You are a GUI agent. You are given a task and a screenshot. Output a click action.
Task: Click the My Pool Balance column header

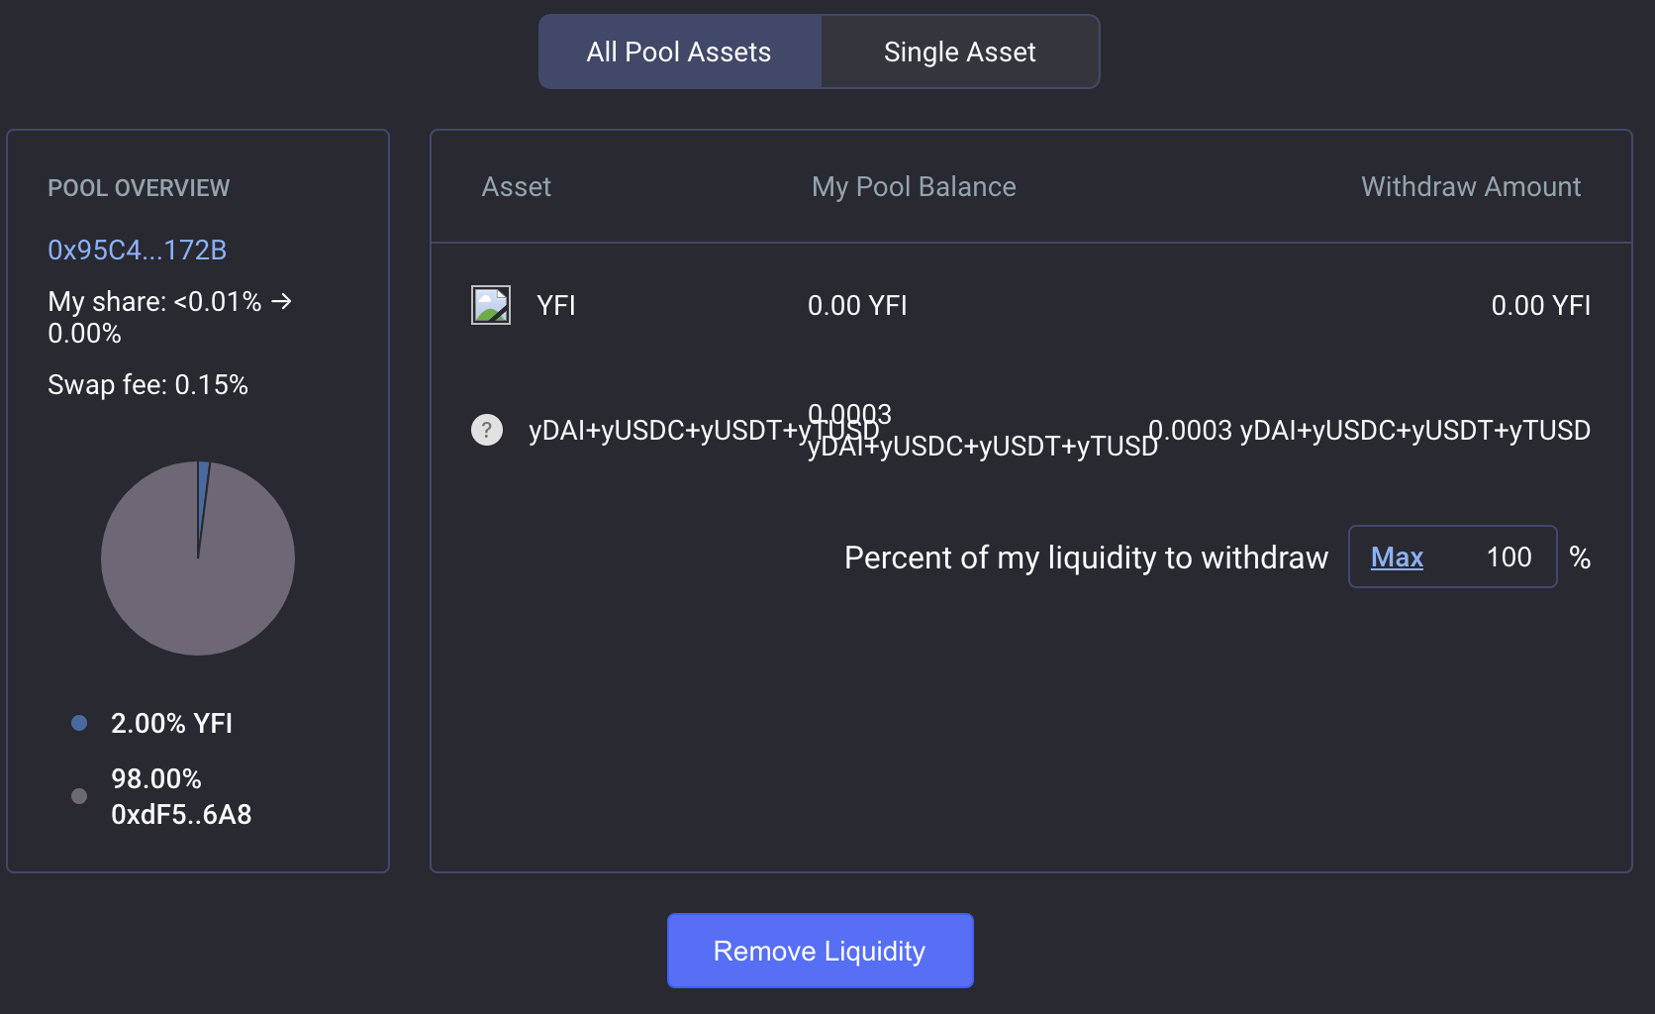click(x=914, y=186)
